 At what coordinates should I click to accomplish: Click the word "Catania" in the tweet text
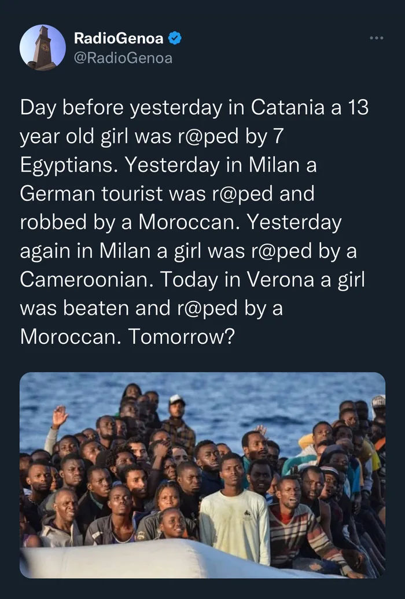(288, 107)
